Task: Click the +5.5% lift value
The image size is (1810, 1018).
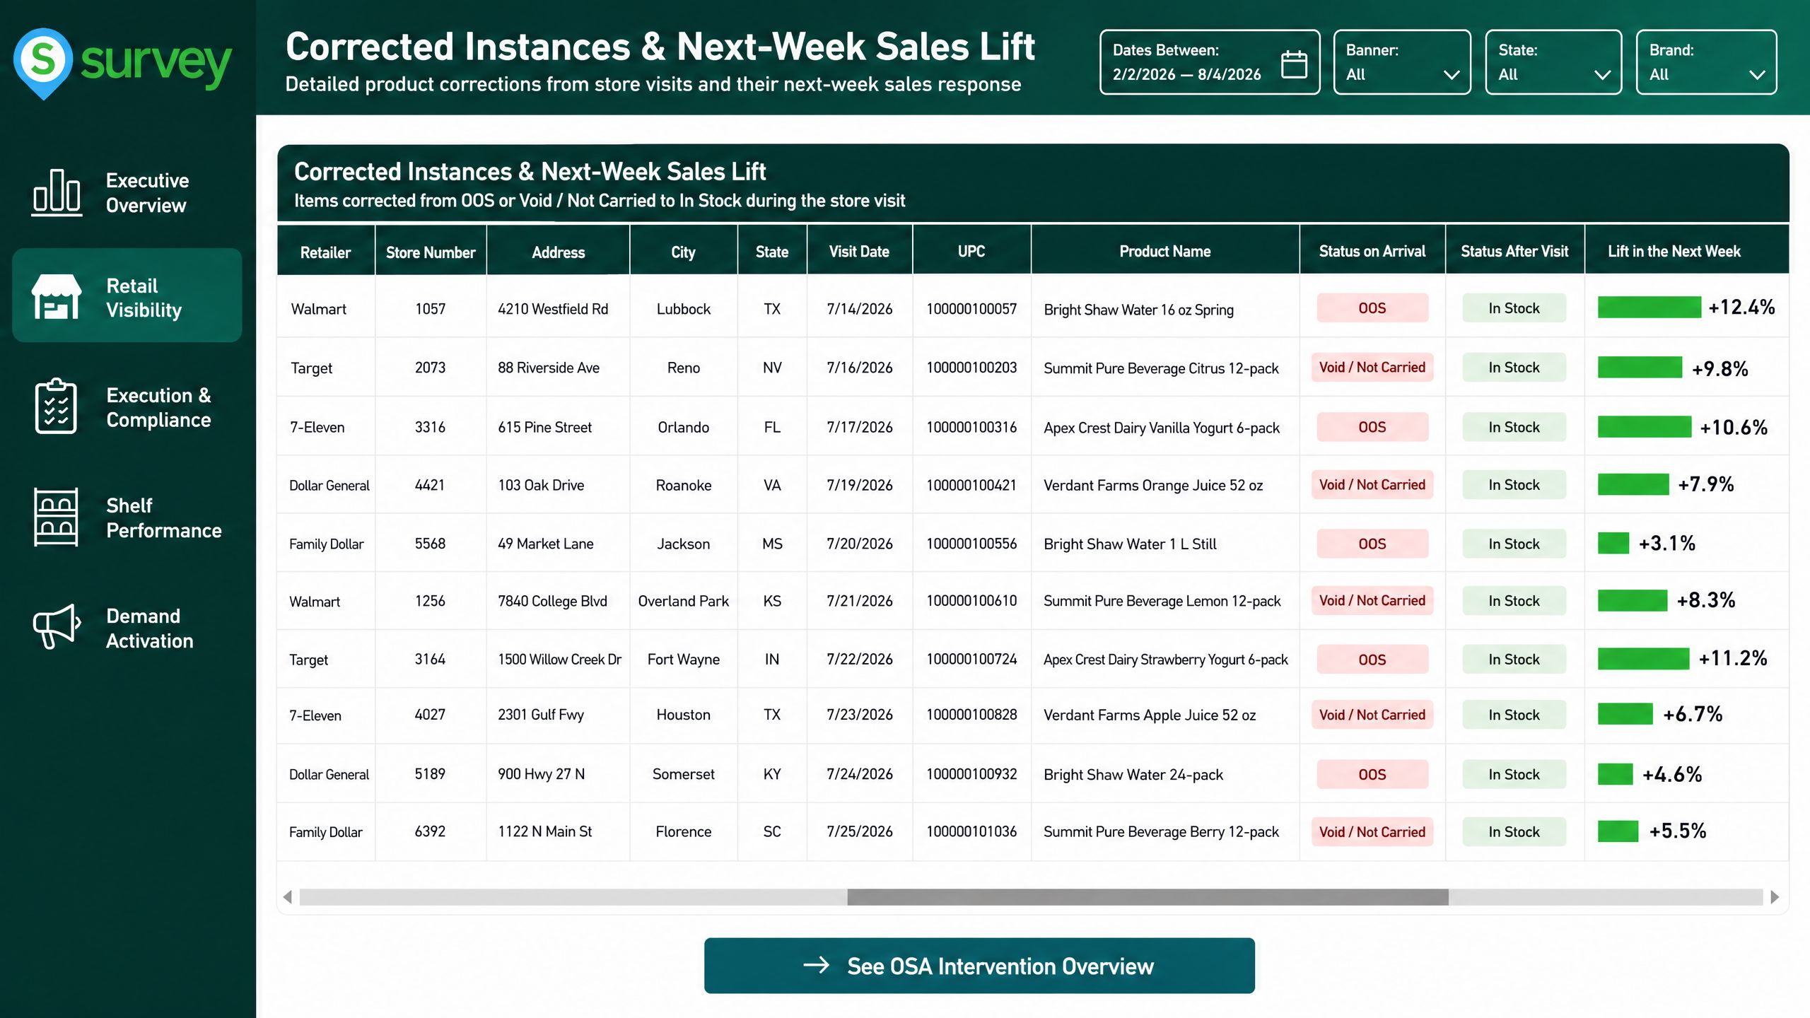Action: click(1678, 831)
